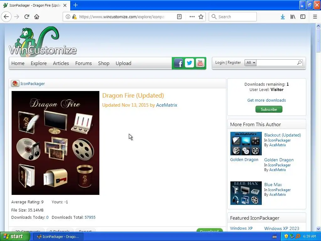Open the All search category dropdown
The image size is (321, 241).
coord(250,62)
